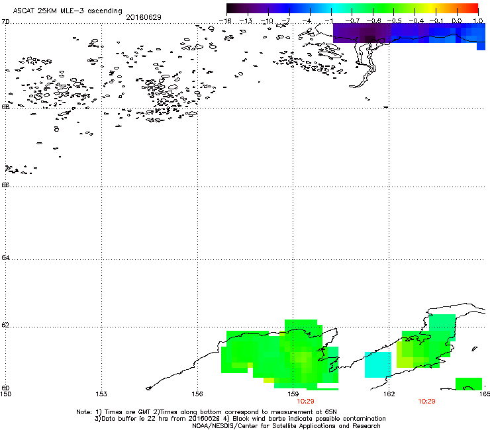Click the "0.0" colorbar label
The height and width of the screenshot is (430, 490).
457,21
